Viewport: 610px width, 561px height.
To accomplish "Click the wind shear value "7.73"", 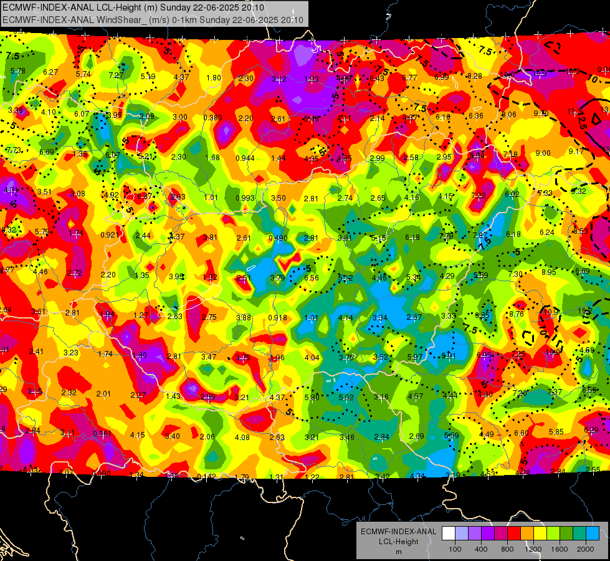I will click(14, 150).
